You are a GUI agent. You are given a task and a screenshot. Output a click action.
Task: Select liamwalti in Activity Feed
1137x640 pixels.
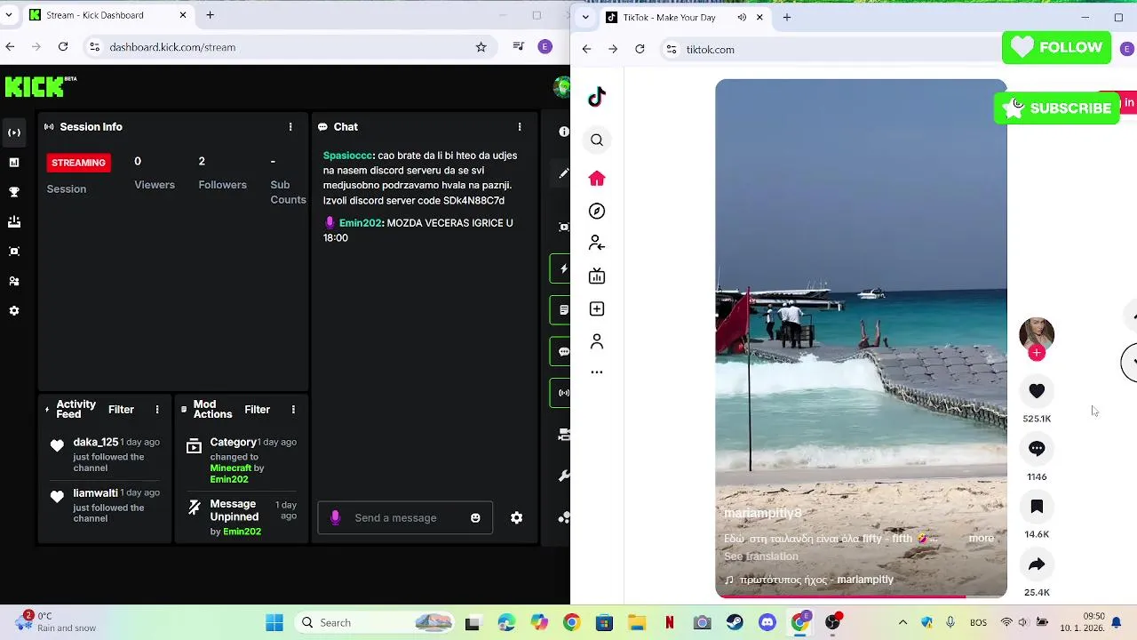coord(95,492)
